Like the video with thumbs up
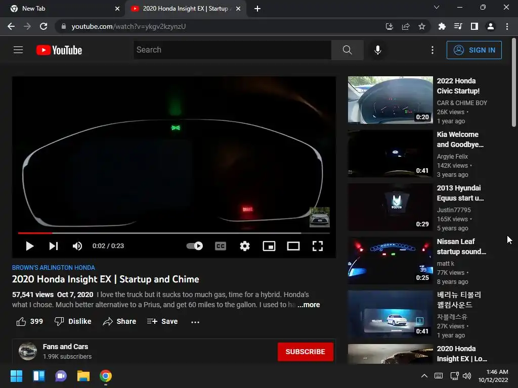This screenshot has height=388, width=518. 30,322
